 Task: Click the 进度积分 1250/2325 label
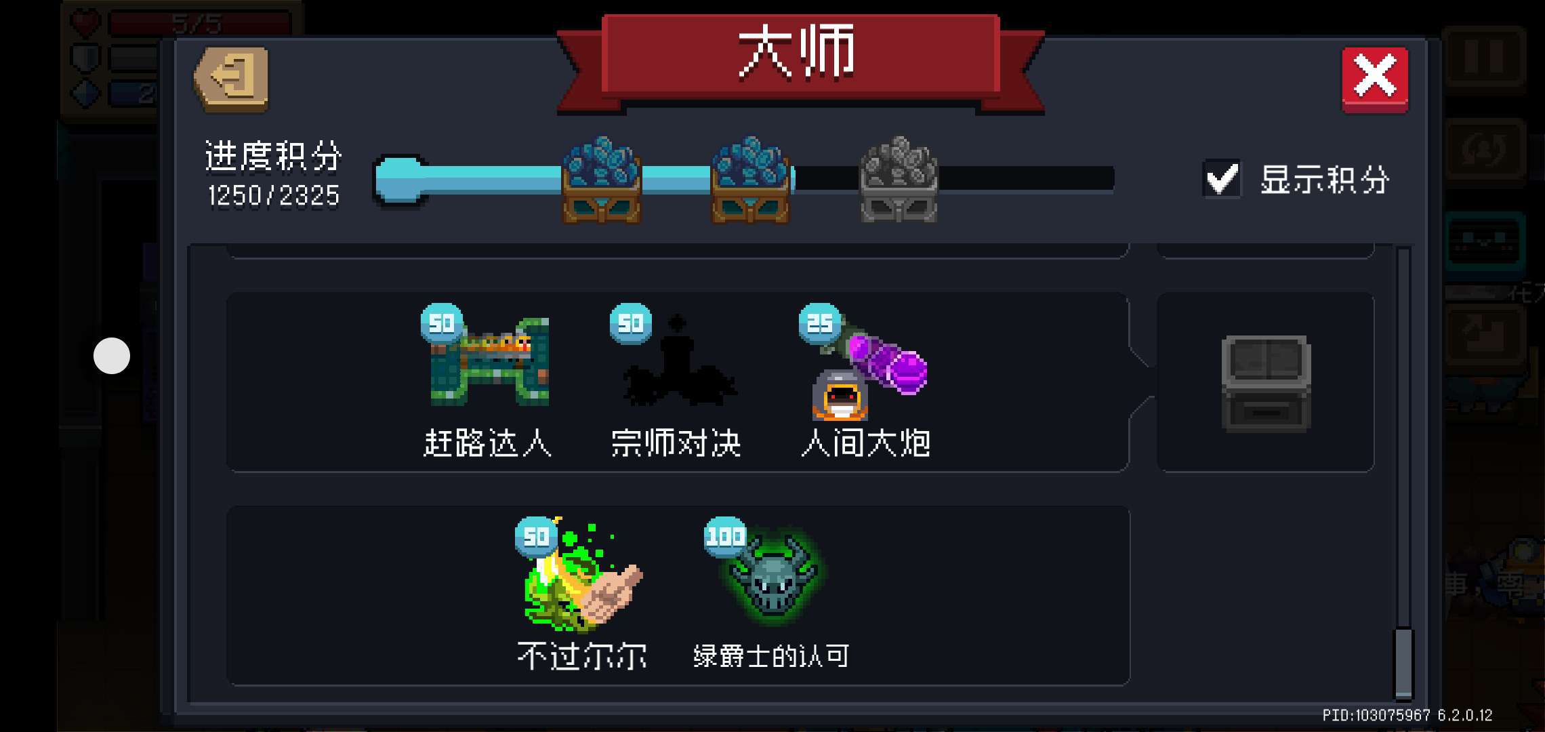(273, 175)
